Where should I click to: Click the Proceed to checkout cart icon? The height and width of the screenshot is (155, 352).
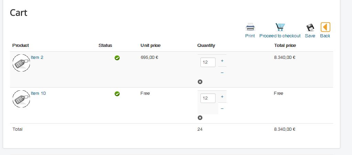point(280,27)
